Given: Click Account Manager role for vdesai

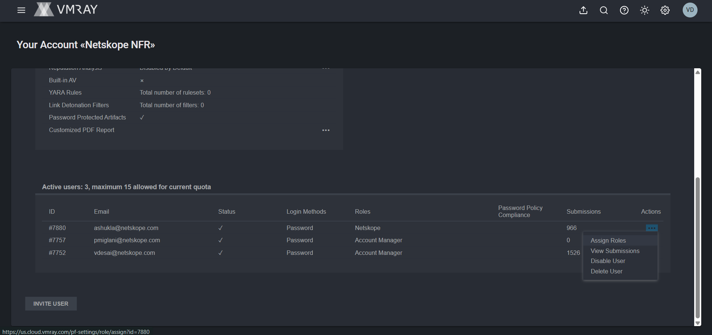Looking at the screenshot, I should tap(378, 253).
